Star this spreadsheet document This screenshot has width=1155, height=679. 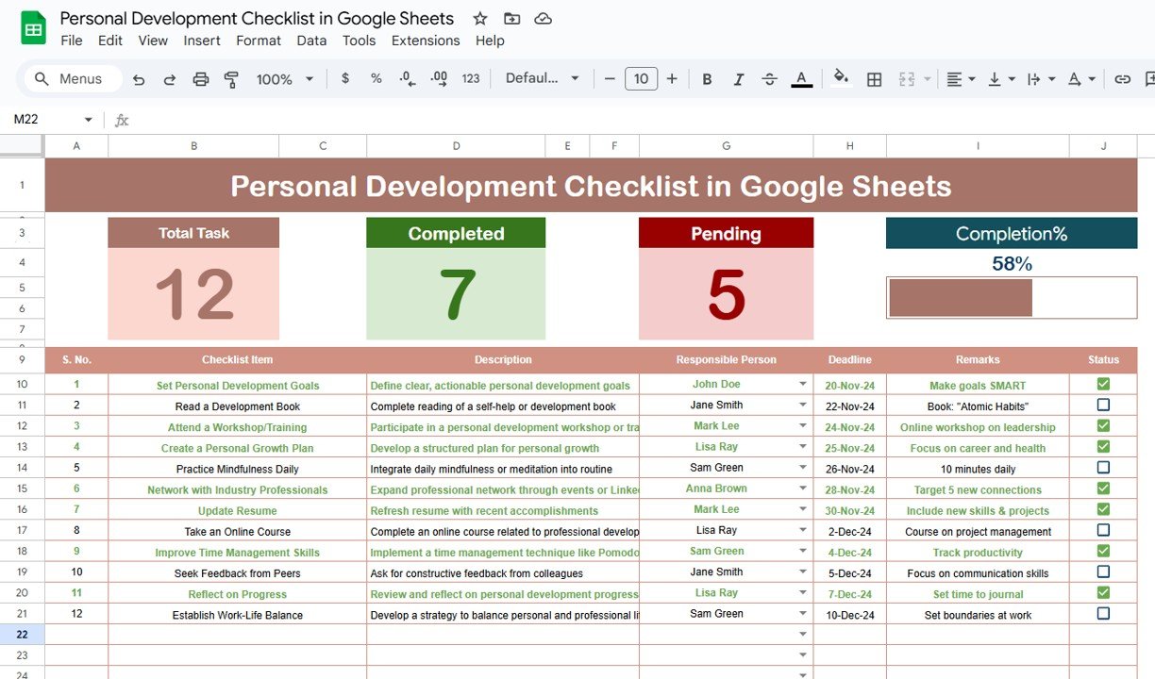pos(480,19)
